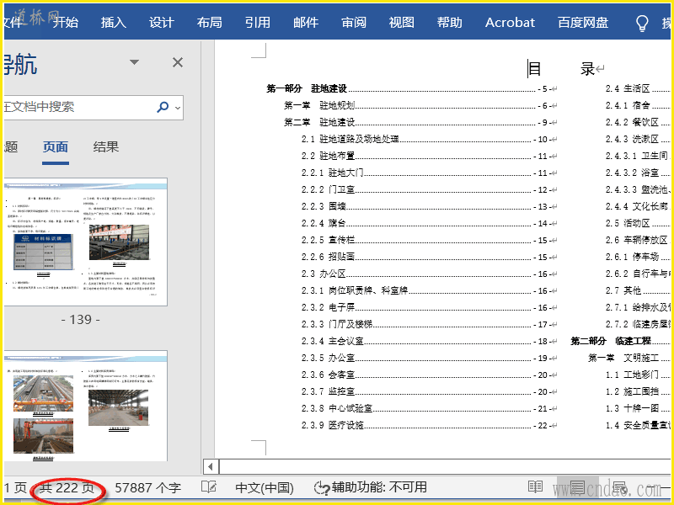Select the page 139 thumbnail
This screenshot has height=505, width=674.
coord(86,241)
